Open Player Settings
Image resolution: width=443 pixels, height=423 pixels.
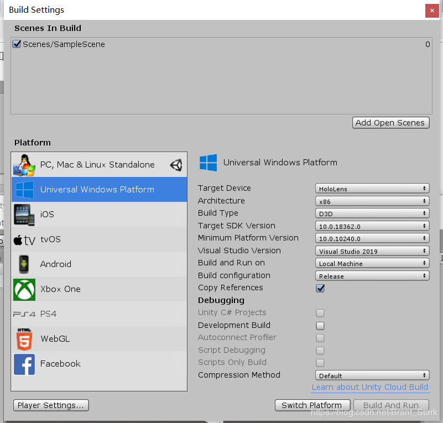pos(51,405)
